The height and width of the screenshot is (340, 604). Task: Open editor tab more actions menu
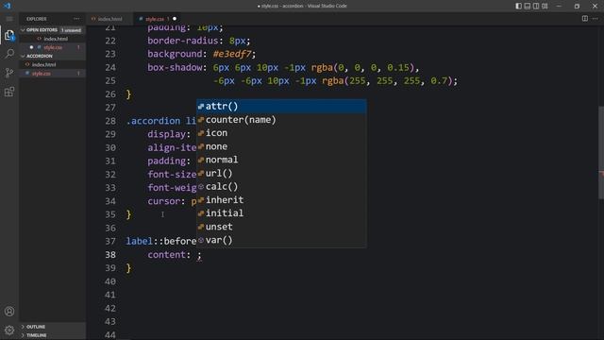click(596, 19)
